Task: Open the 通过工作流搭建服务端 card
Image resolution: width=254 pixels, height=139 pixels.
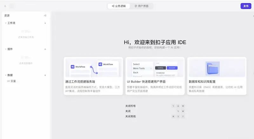Action: point(93,76)
